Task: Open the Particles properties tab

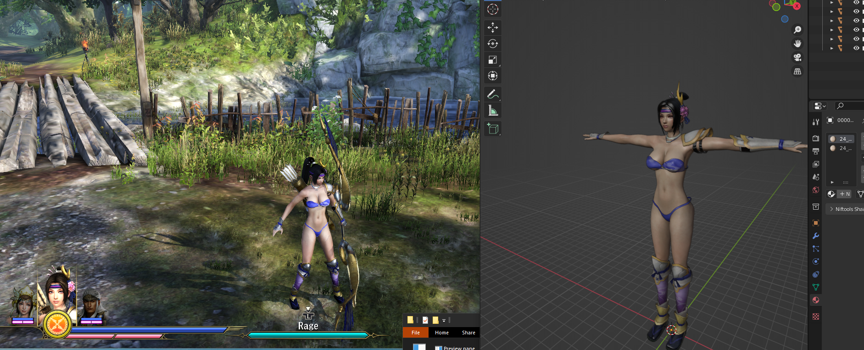Action: (x=816, y=249)
